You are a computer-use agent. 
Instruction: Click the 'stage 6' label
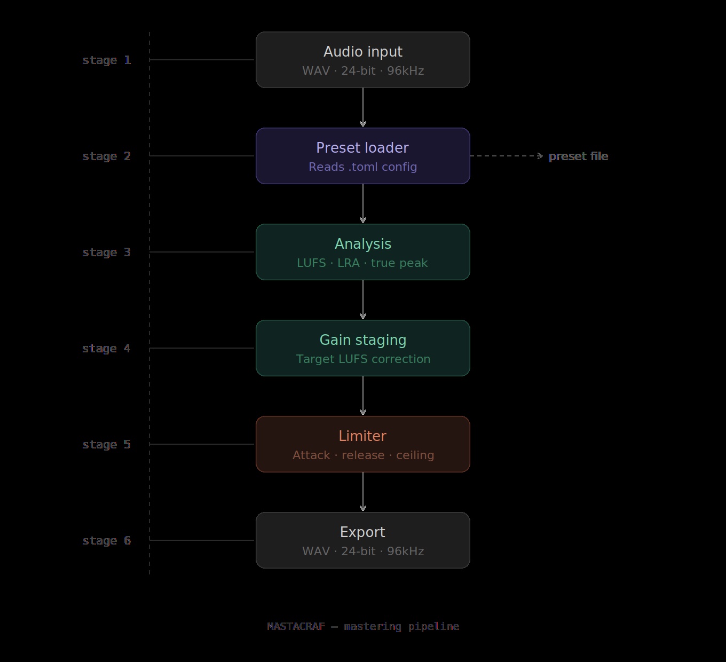(x=107, y=541)
